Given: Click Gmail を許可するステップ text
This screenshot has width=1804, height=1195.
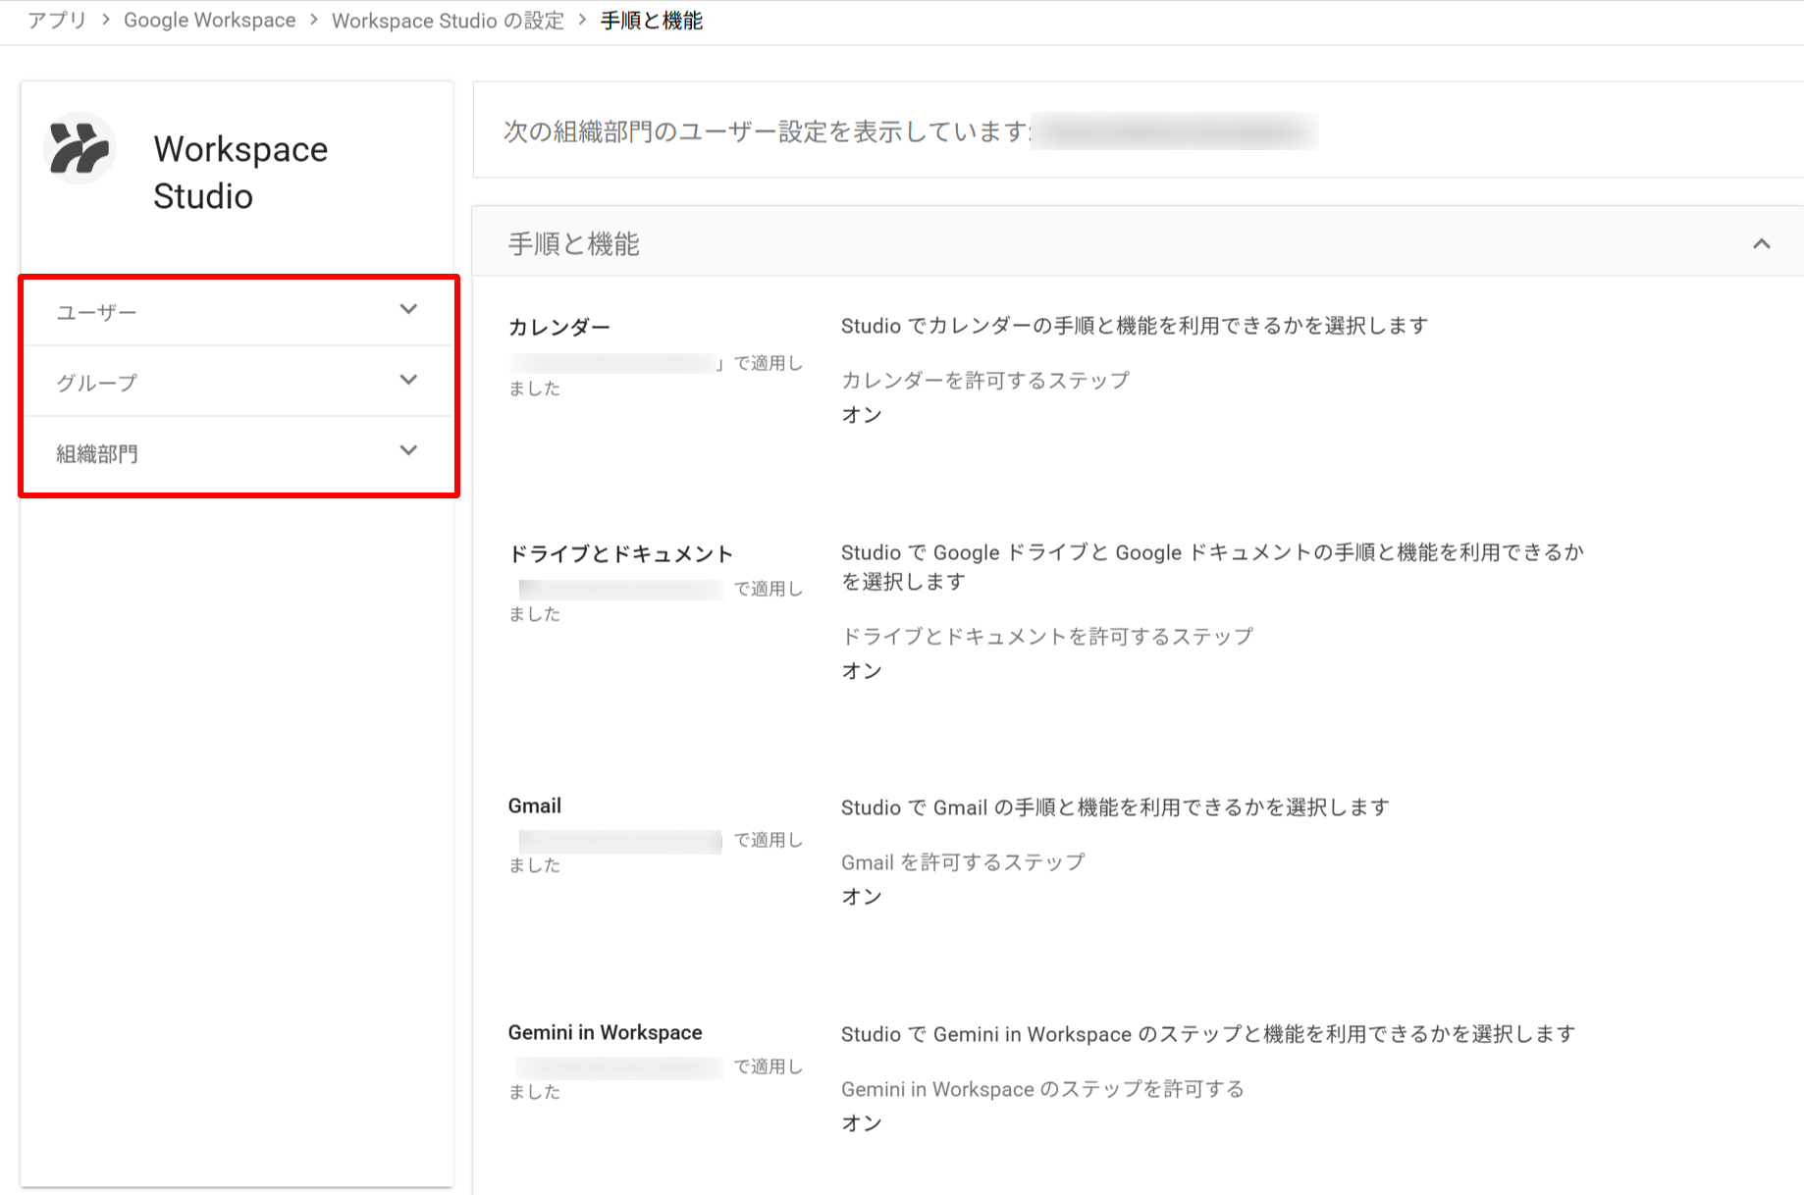Looking at the screenshot, I should (x=963, y=862).
